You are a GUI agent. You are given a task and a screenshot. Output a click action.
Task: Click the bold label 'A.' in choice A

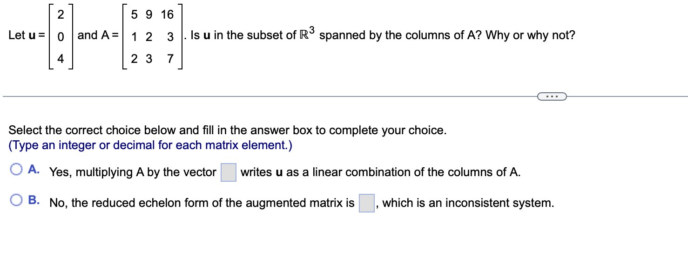[34, 170]
